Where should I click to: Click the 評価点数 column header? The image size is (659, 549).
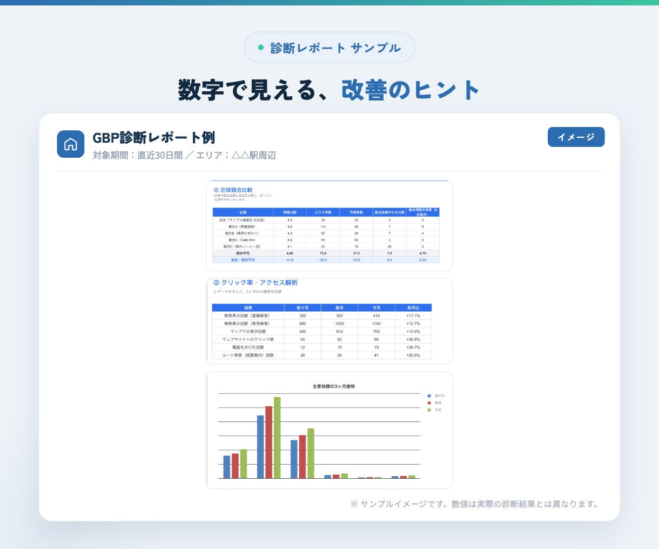tap(290, 212)
